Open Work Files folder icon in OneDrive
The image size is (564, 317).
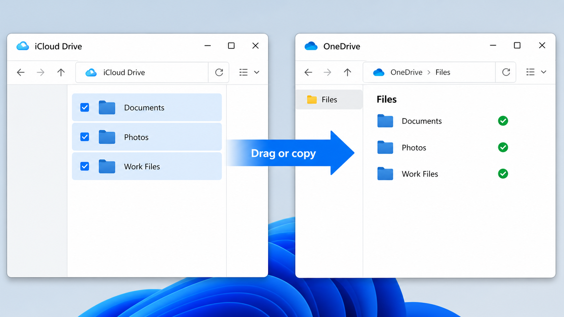tap(385, 173)
